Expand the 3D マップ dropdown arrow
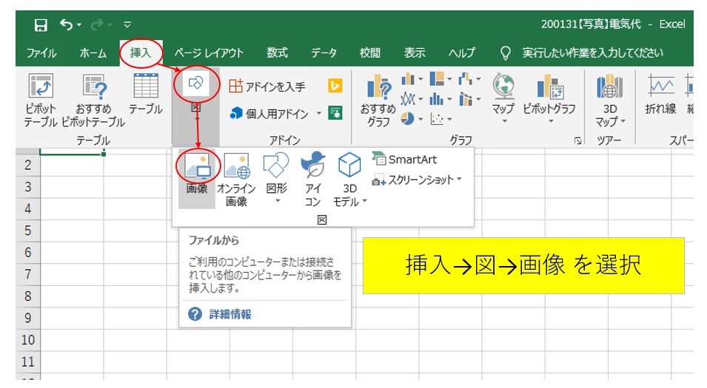 (623, 121)
